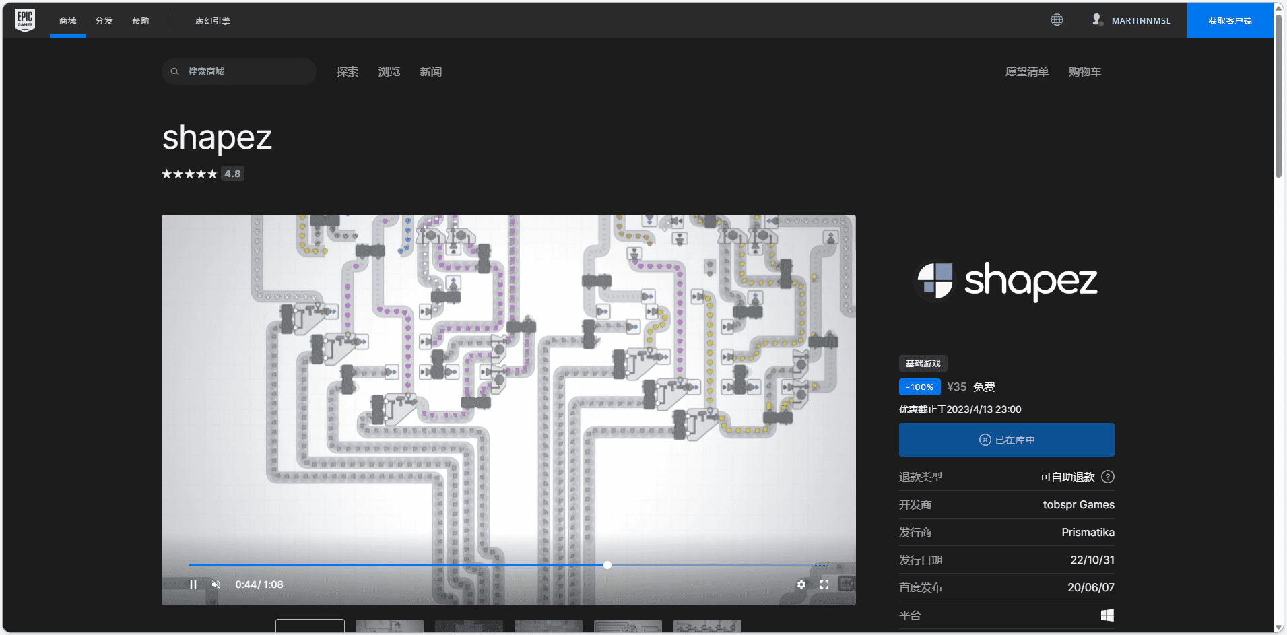Click the 免费 free price label
The height and width of the screenshot is (635, 1287).
coord(984,387)
